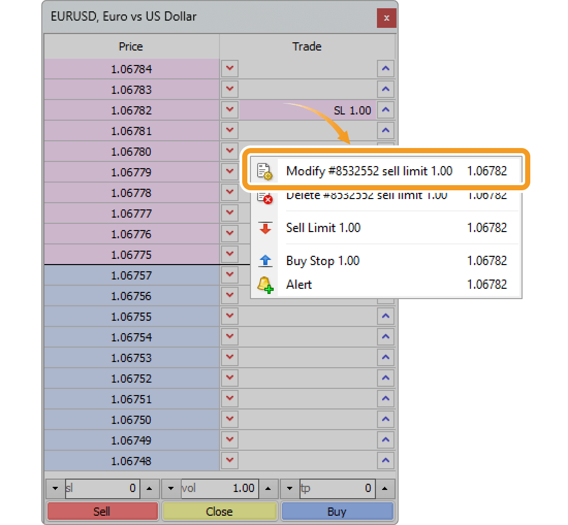Screen dimensions: 568x525
Task: Open the sl field dropdown arrow
Action: [x=55, y=488]
